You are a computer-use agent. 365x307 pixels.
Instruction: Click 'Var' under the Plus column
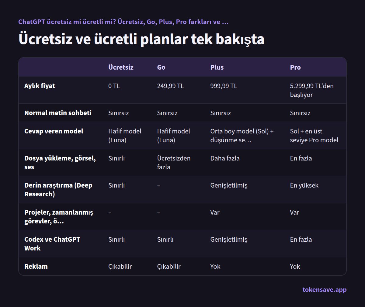[x=215, y=212]
